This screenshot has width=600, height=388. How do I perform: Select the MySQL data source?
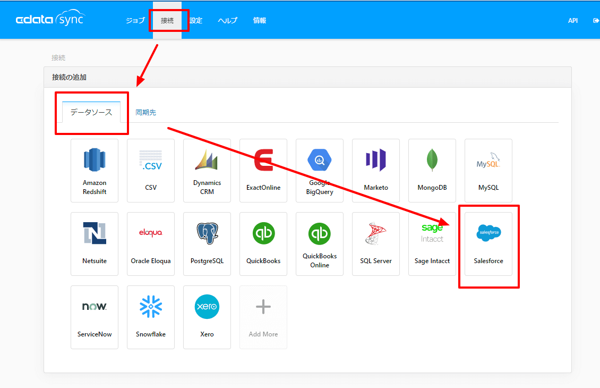(488, 171)
